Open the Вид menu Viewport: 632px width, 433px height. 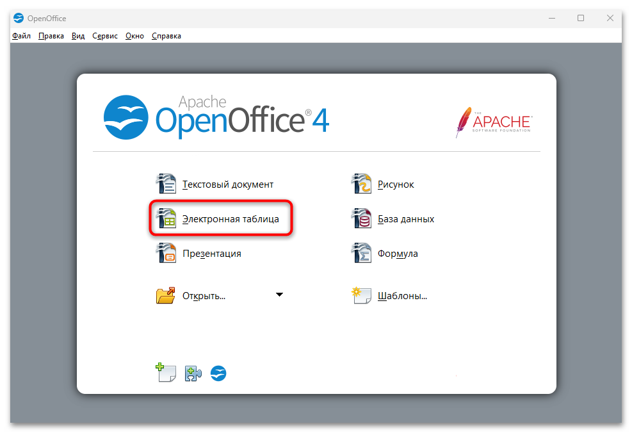78,36
